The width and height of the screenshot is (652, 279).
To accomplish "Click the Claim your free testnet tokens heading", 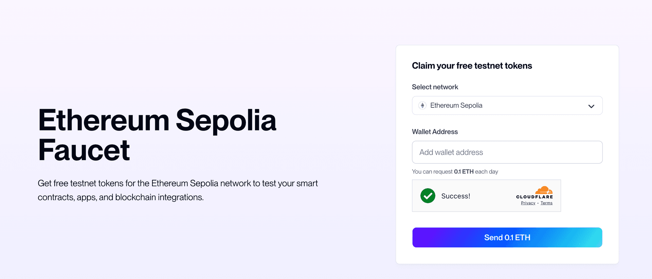I will pyautogui.click(x=472, y=66).
